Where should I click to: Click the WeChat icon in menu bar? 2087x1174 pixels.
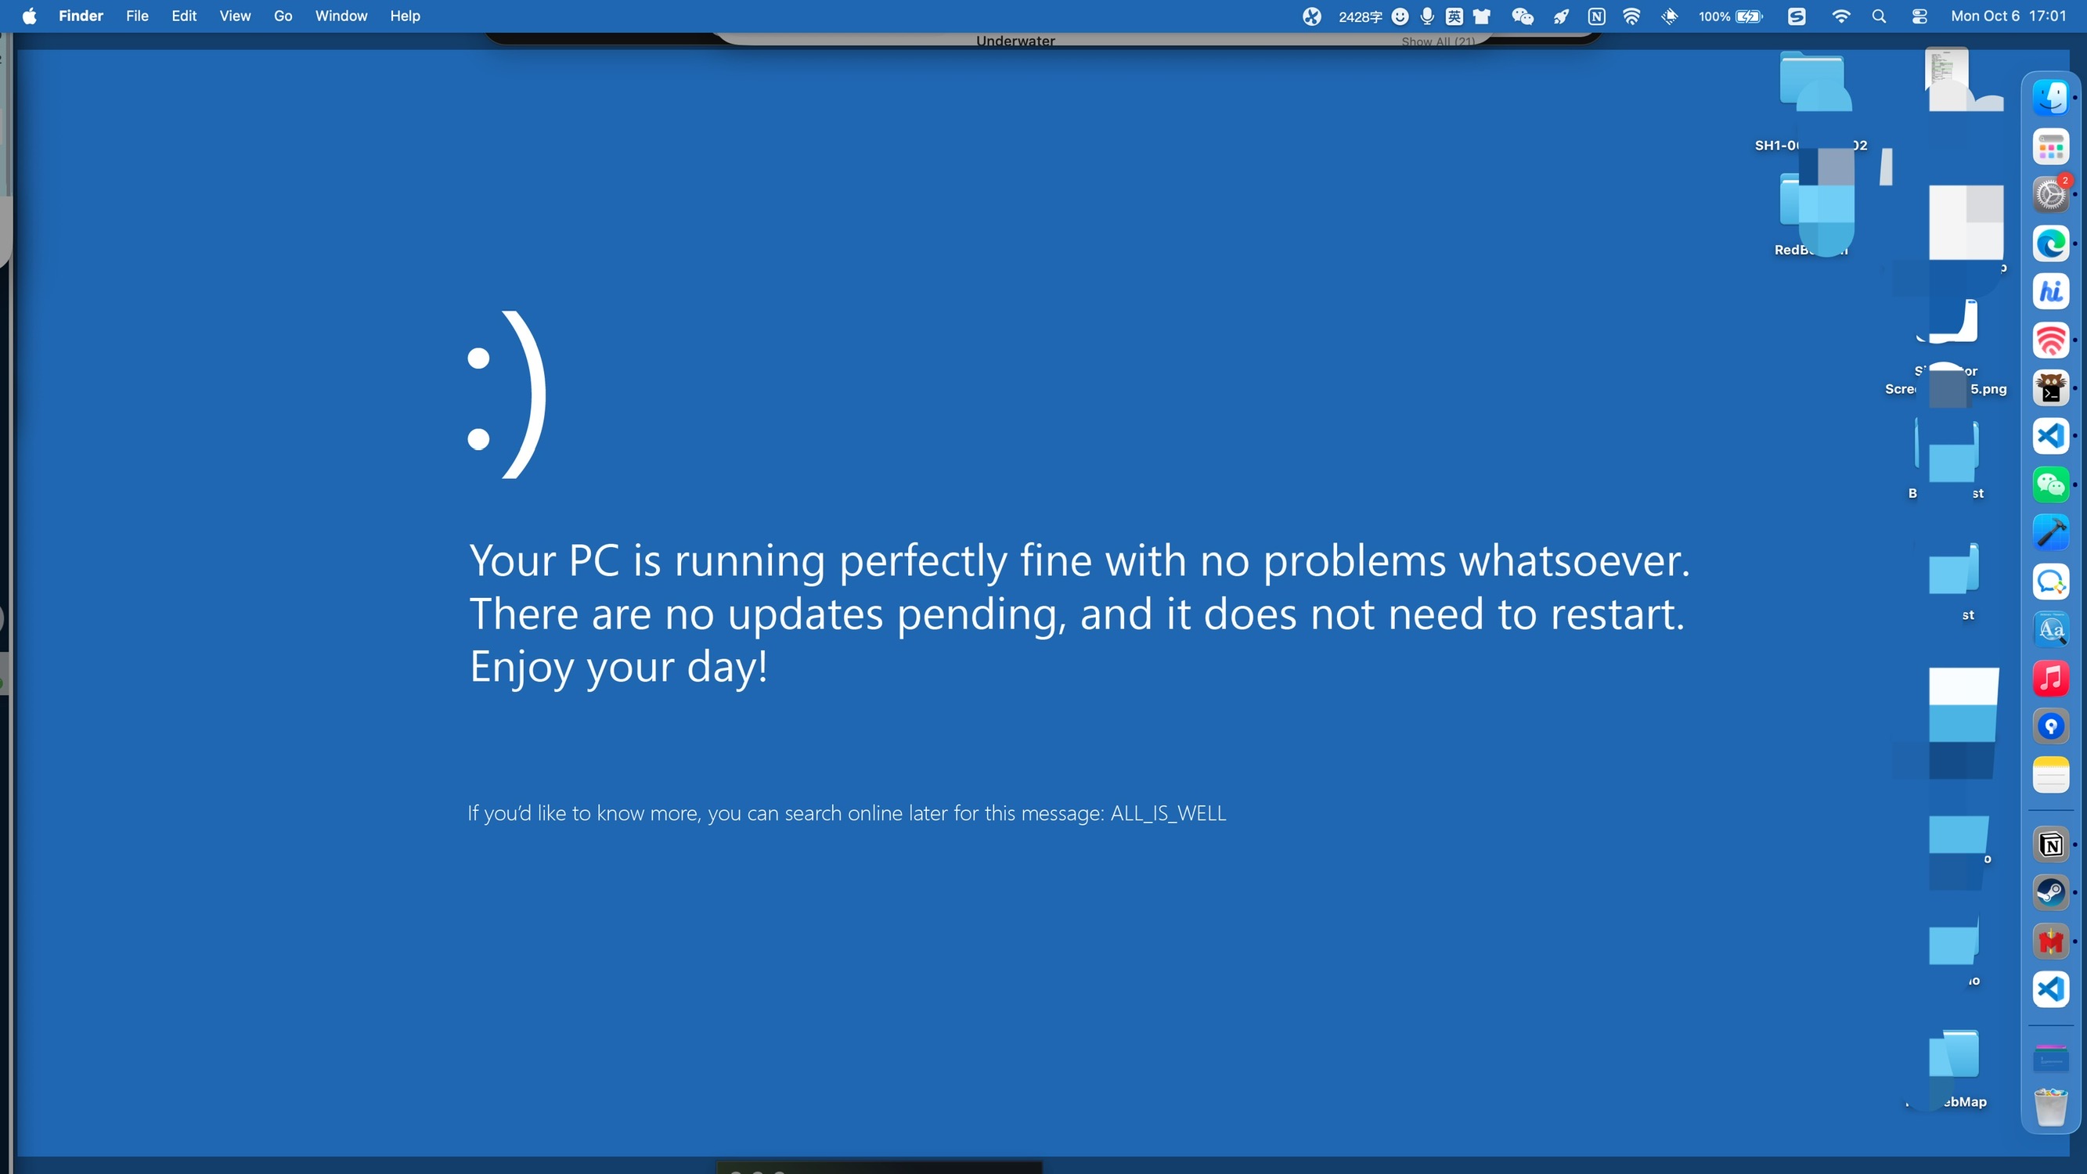[x=1523, y=16]
